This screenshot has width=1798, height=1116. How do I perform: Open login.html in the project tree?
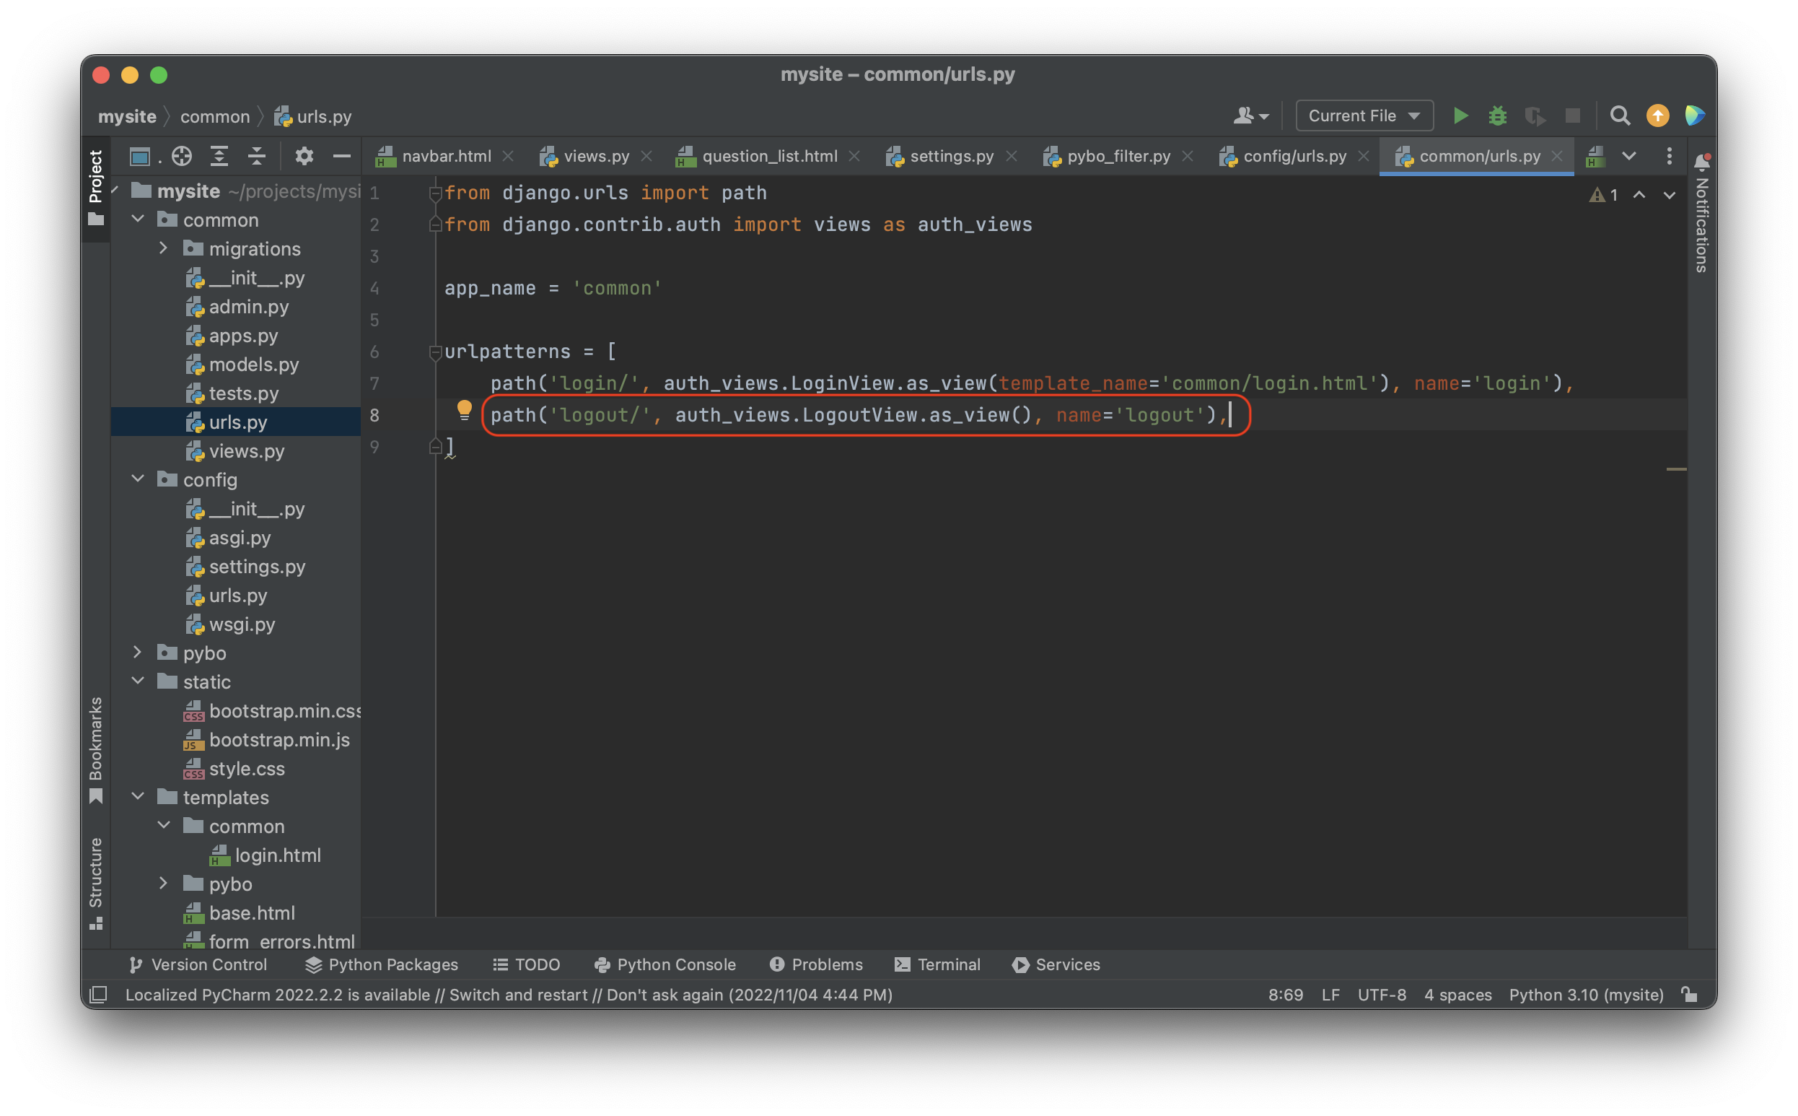pyautogui.click(x=277, y=855)
